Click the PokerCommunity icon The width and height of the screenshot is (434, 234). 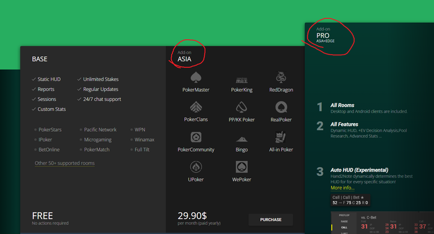[x=196, y=137]
